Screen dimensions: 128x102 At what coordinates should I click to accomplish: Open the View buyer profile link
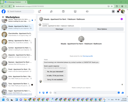pos(88,56)
